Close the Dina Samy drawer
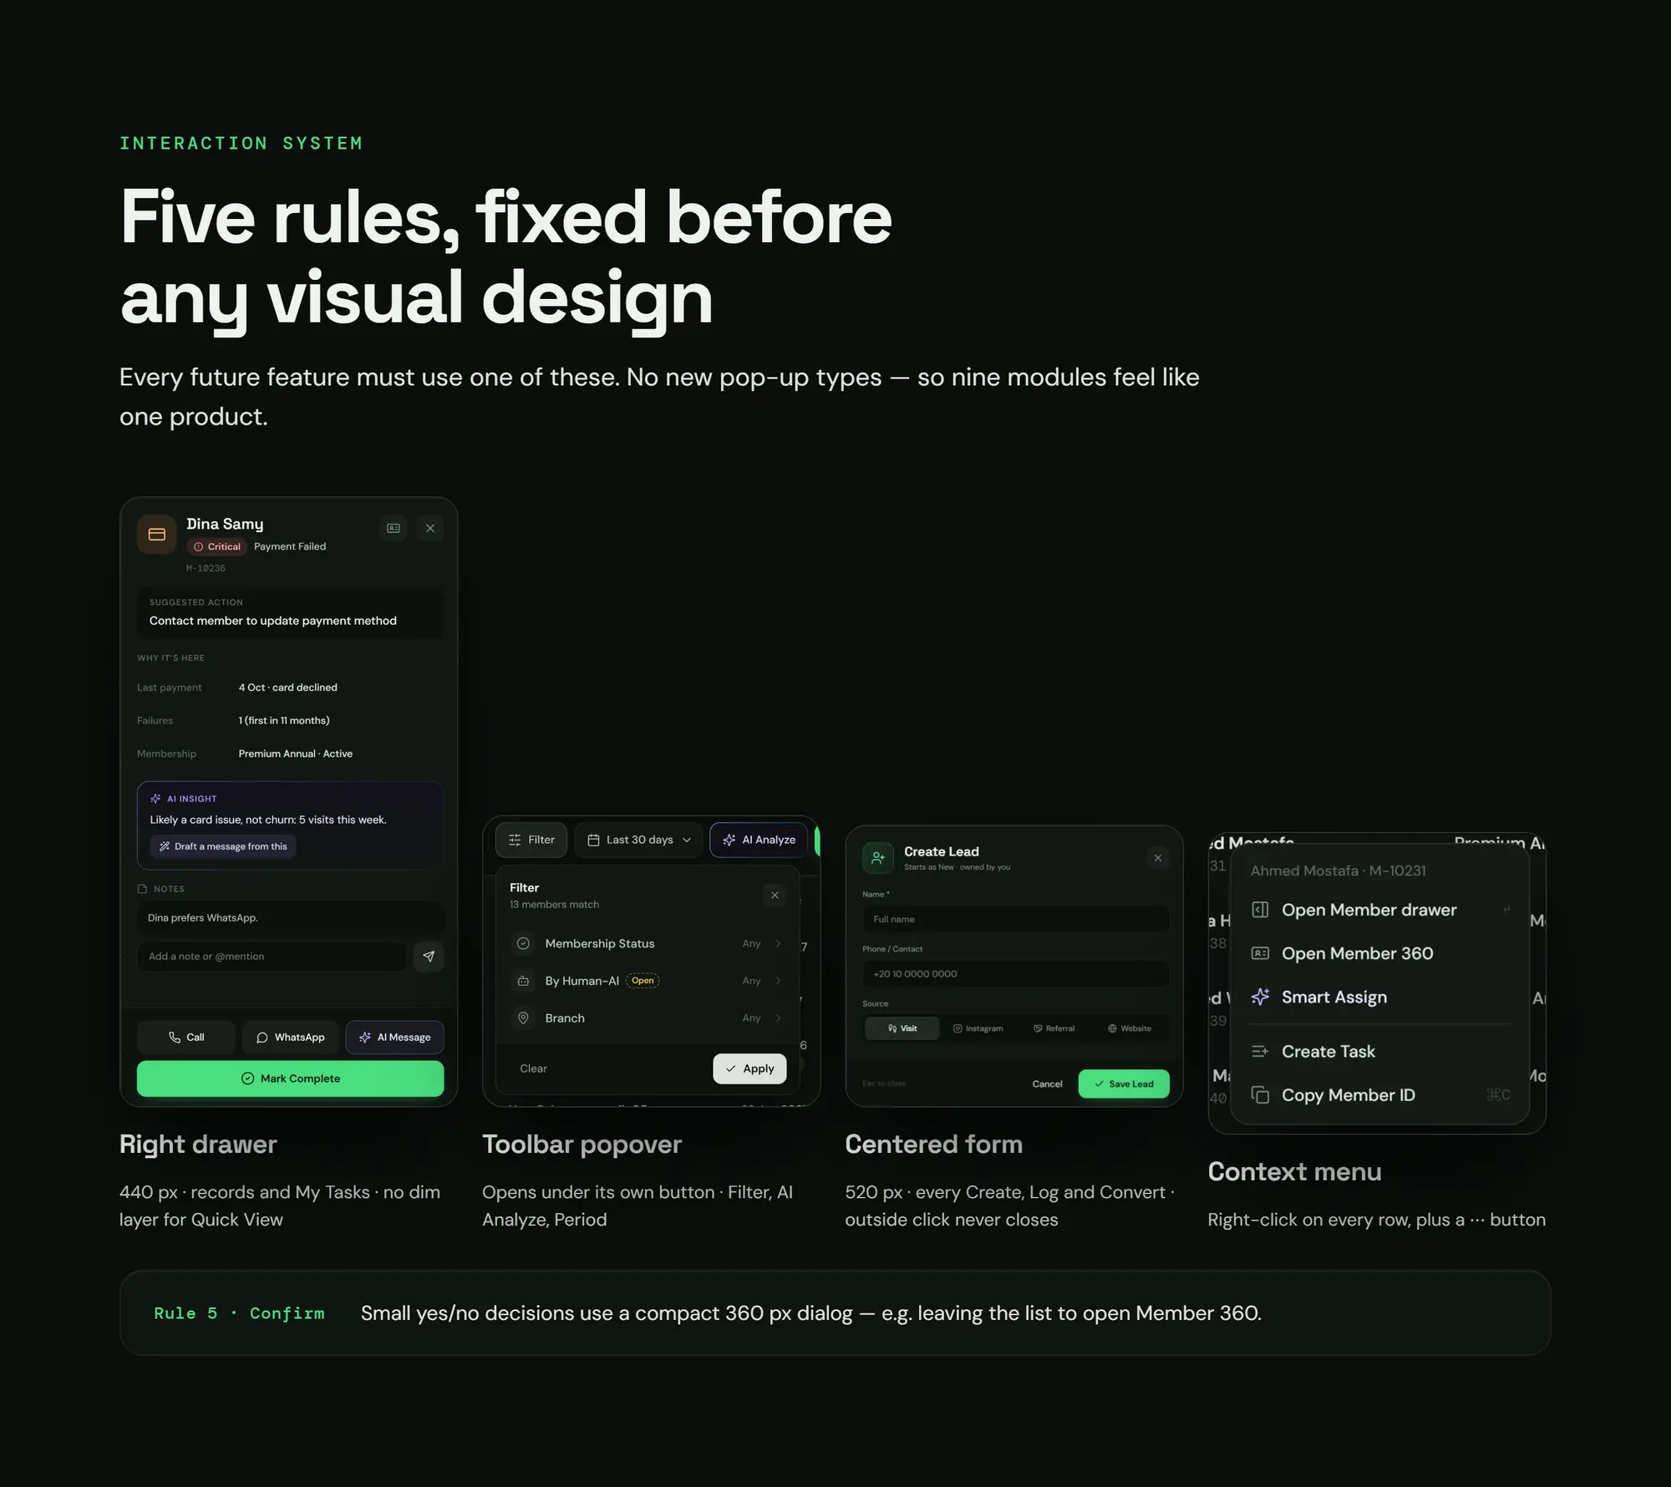Image resolution: width=1671 pixels, height=1487 pixels. click(430, 528)
